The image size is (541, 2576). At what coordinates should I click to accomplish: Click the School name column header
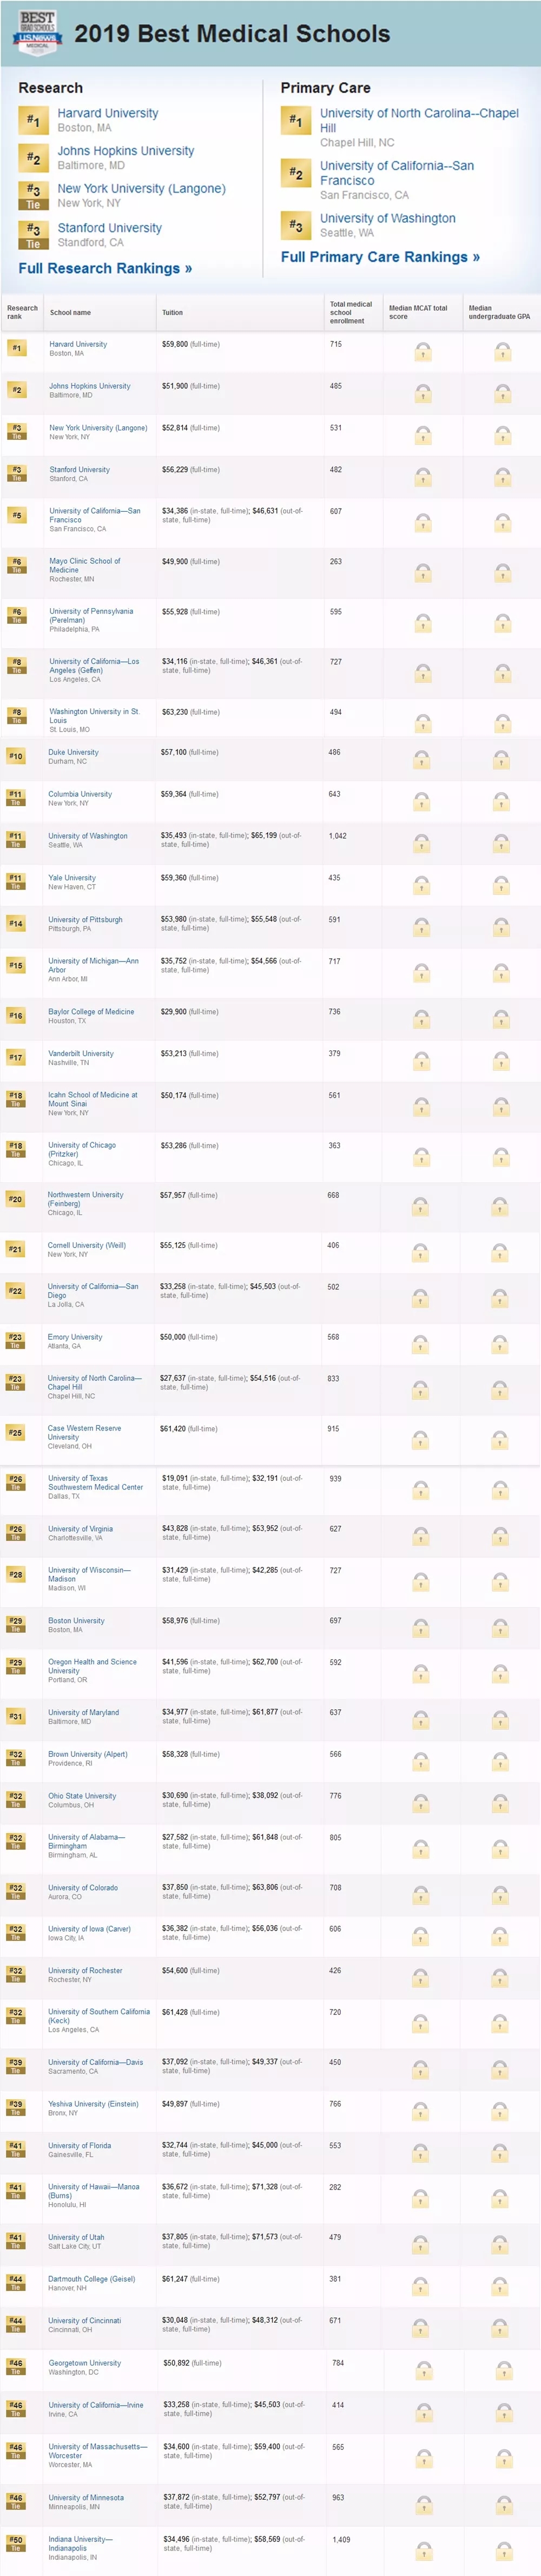[70, 312]
